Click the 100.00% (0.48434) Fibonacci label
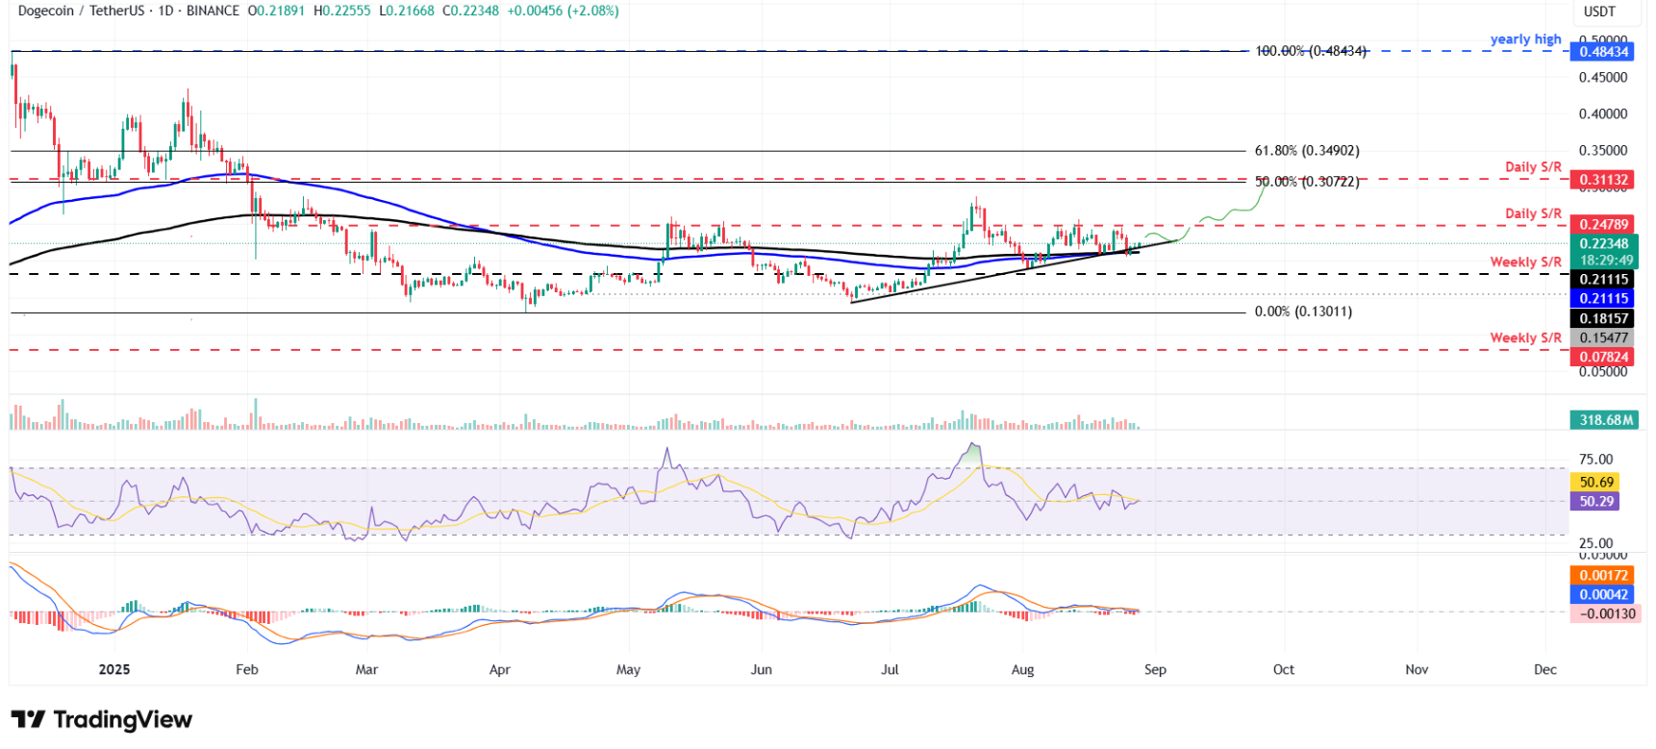This screenshot has width=1656, height=749. pos(1311,51)
